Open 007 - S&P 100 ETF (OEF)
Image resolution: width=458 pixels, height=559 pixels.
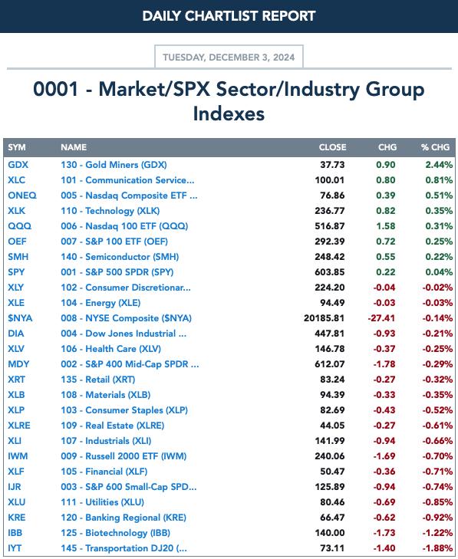(x=114, y=242)
